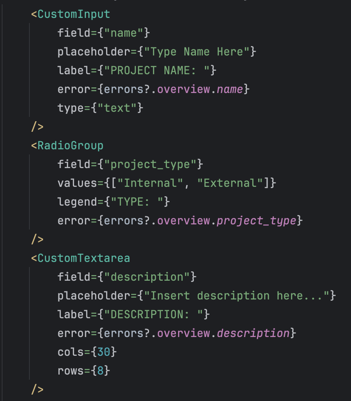This screenshot has height=401, width=351.
Task: Click the values attribute name in RadioGroup
Action: [74, 183]
